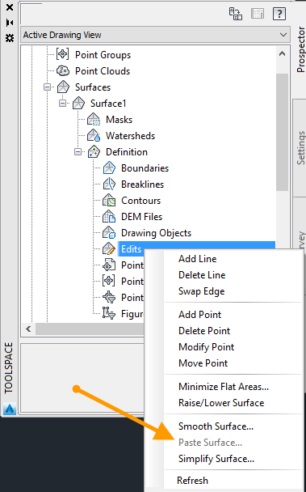Click the Definition node icon

[94, 152]
